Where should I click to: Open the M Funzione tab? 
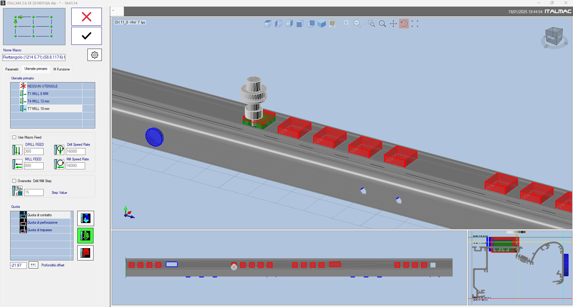pos(62,69)
